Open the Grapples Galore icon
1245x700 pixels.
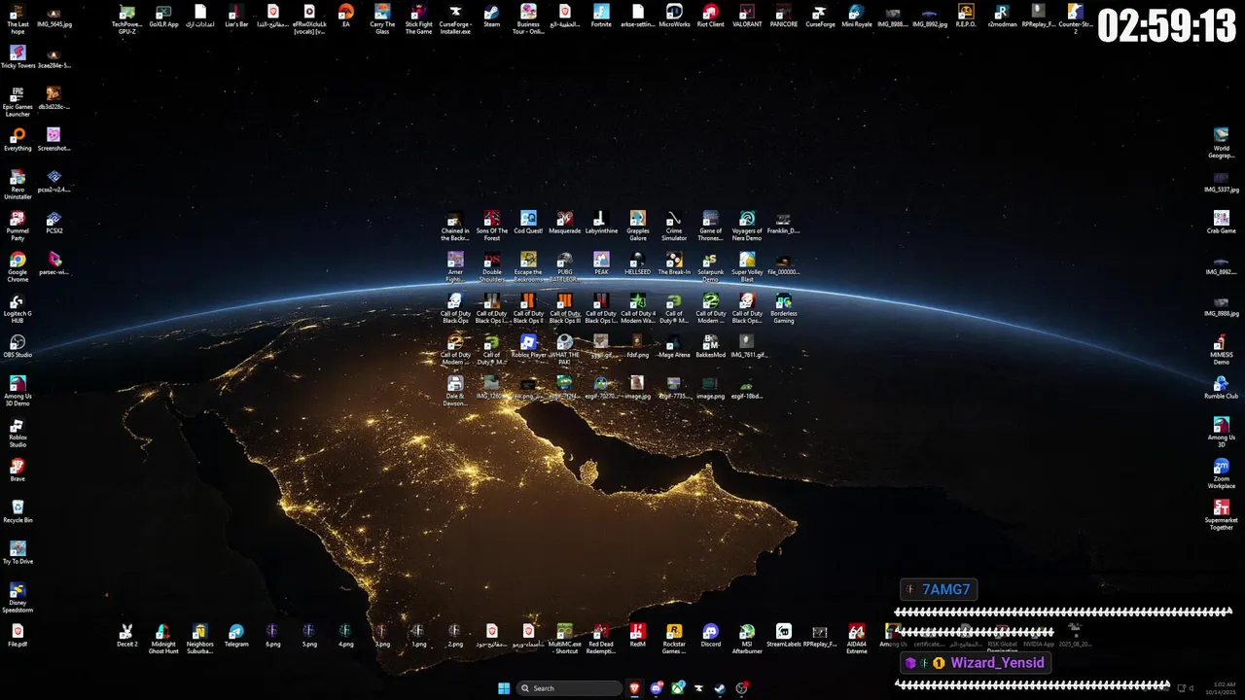(637, 227)
